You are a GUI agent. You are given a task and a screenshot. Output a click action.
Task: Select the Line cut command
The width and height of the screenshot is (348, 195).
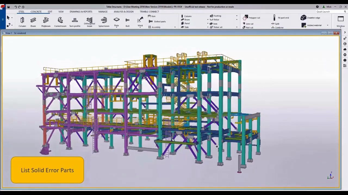click(248, 24)
